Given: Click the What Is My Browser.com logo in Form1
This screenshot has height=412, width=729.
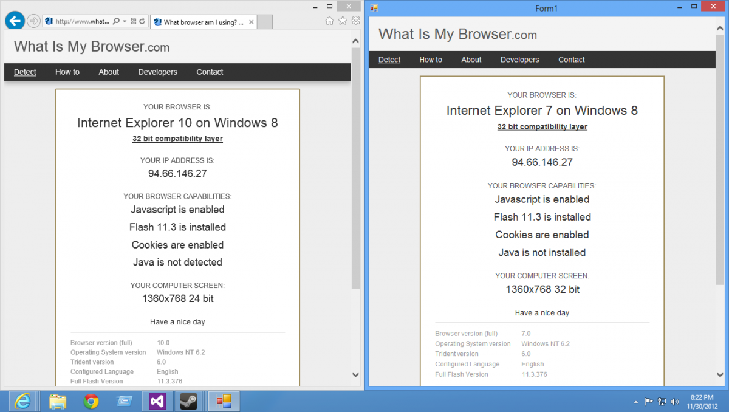Looking at the screenshot, I should pos(458,35).
